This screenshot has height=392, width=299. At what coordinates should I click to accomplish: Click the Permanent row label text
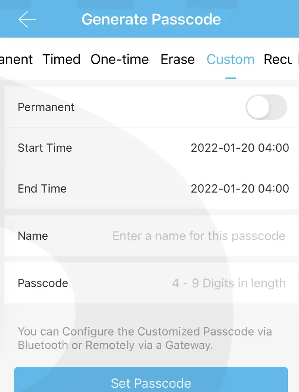pos(46,107)
